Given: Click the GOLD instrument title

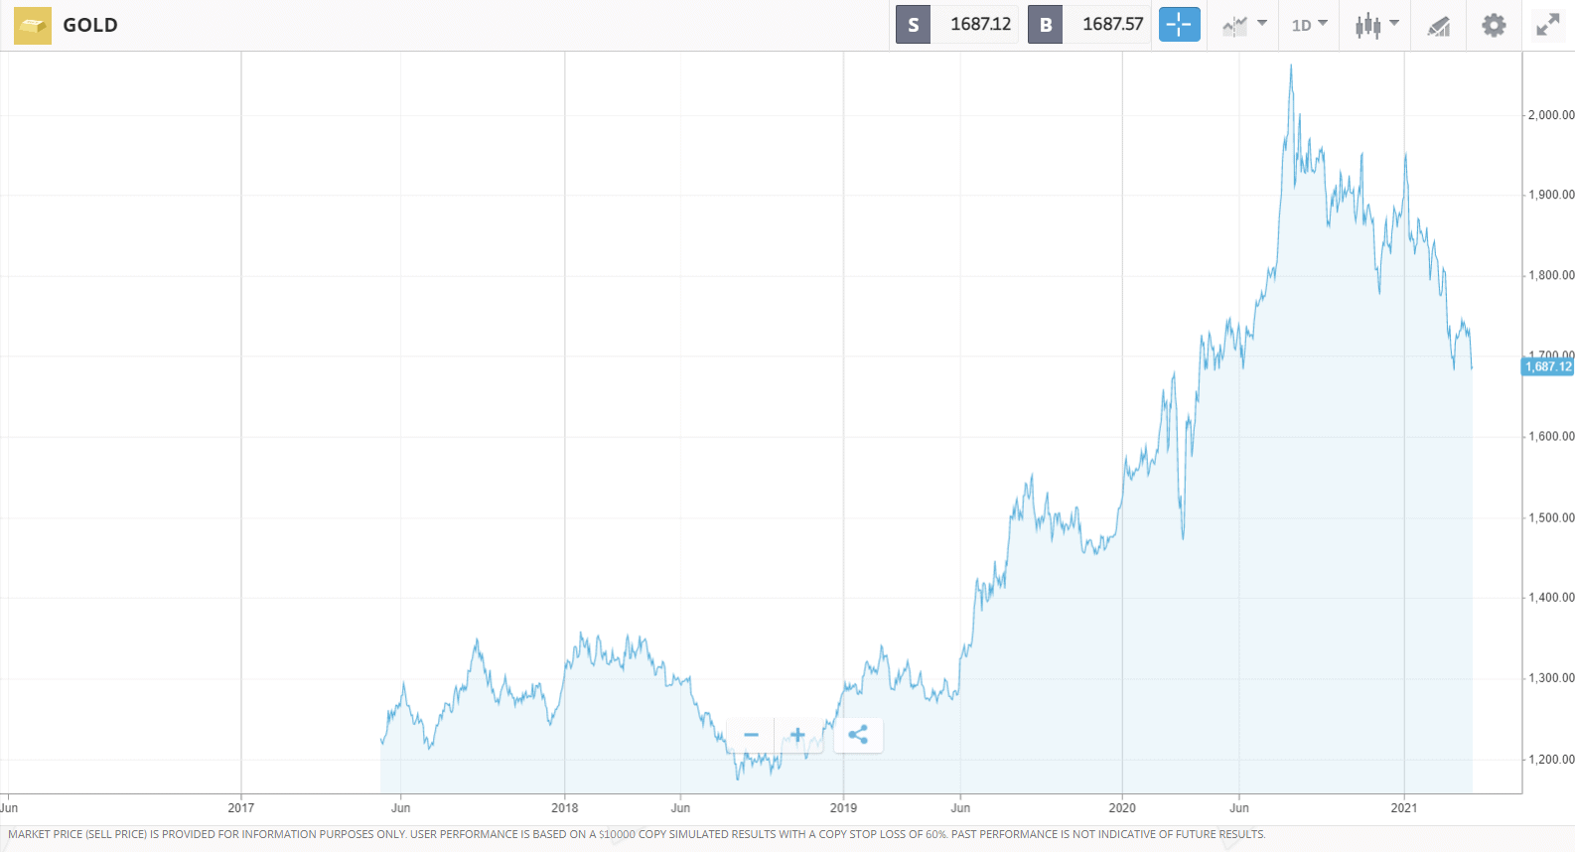Looking at the screenshot, I should 90,25.
